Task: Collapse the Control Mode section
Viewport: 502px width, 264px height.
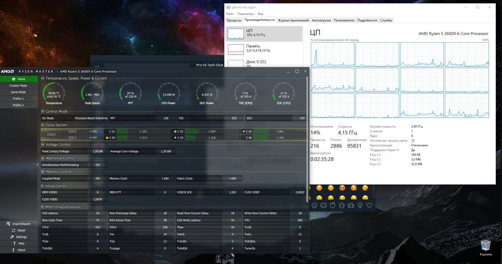Action: point(43,111)
